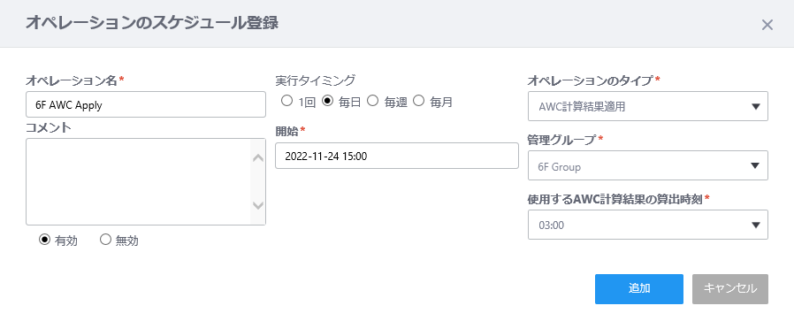
Task: Close the schedule registration dialog with the X
Action: tap(767, 25)
